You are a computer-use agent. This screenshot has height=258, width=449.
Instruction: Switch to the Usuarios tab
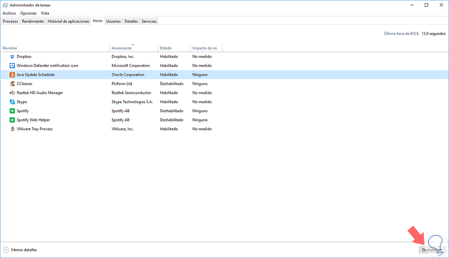(114, 21)
